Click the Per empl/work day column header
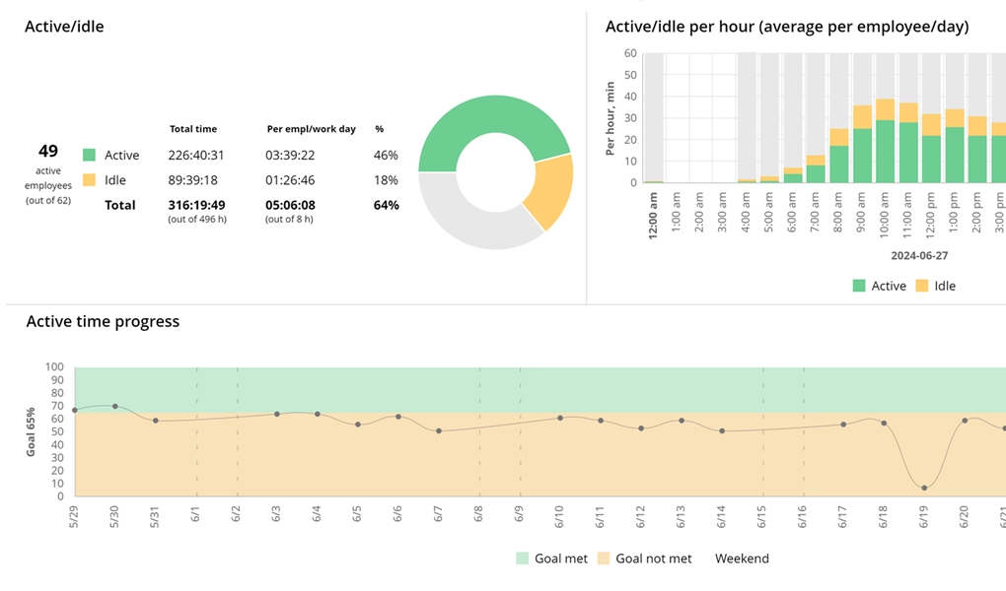Screen dimensions: 1006x591 tap(311, 129)
